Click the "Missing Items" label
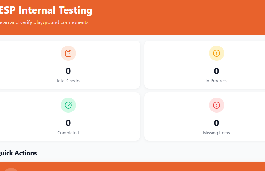This screenshot has height=171, width=265. 217,133
